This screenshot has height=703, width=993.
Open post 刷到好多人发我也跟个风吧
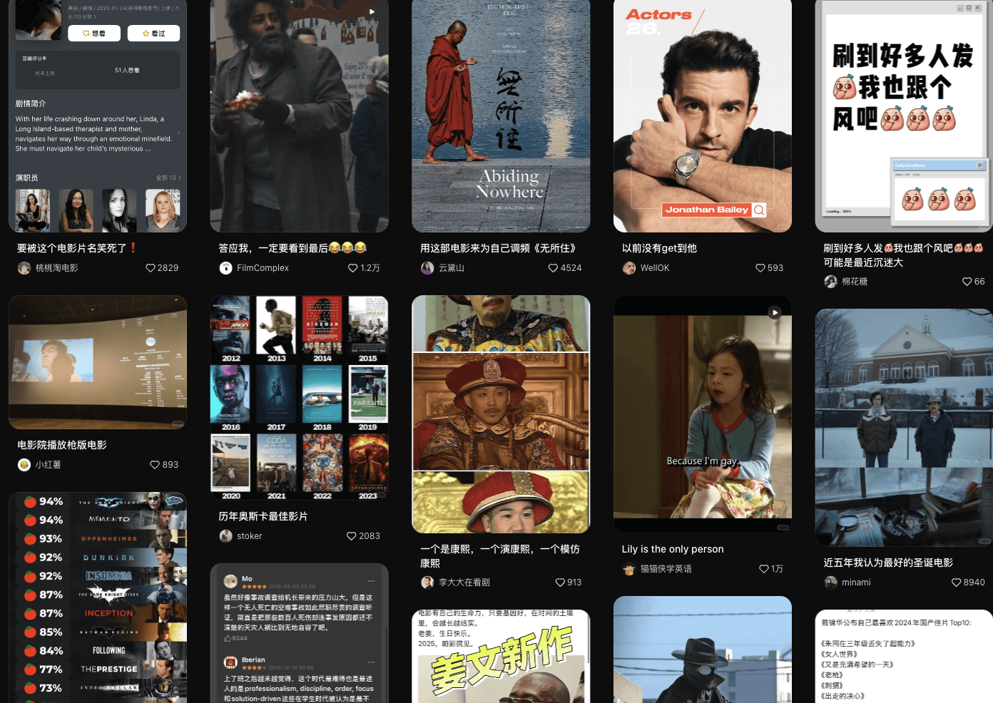coord(903,255)
